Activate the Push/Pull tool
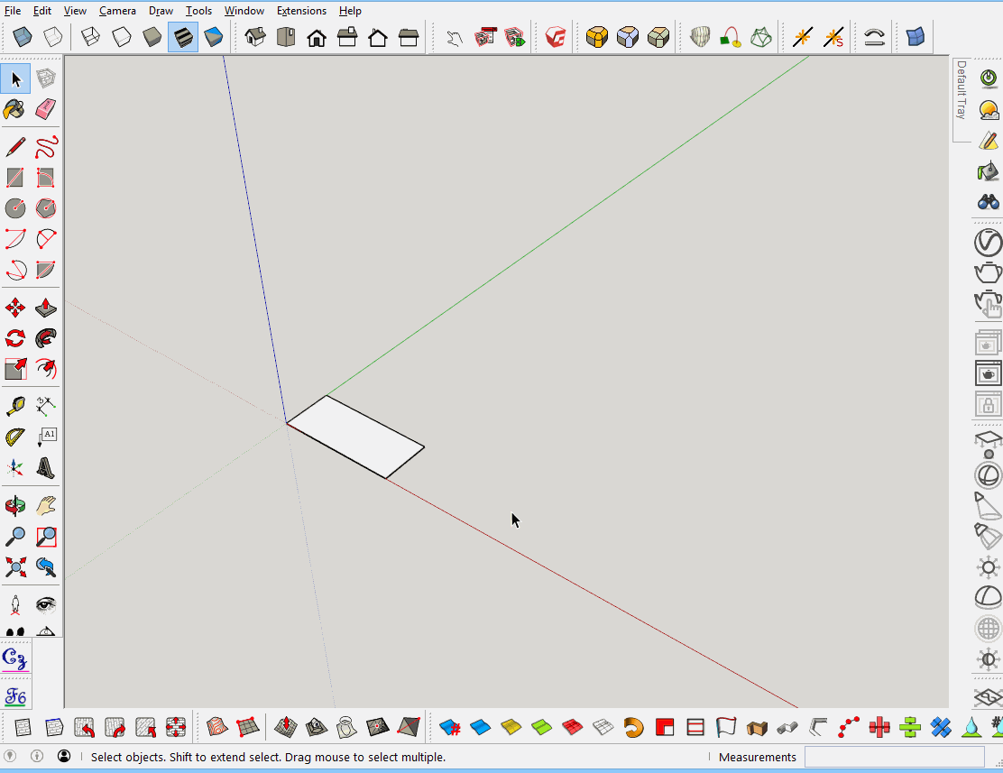The height and width of the screenshot is (773, 1003). tap(45, 307)
